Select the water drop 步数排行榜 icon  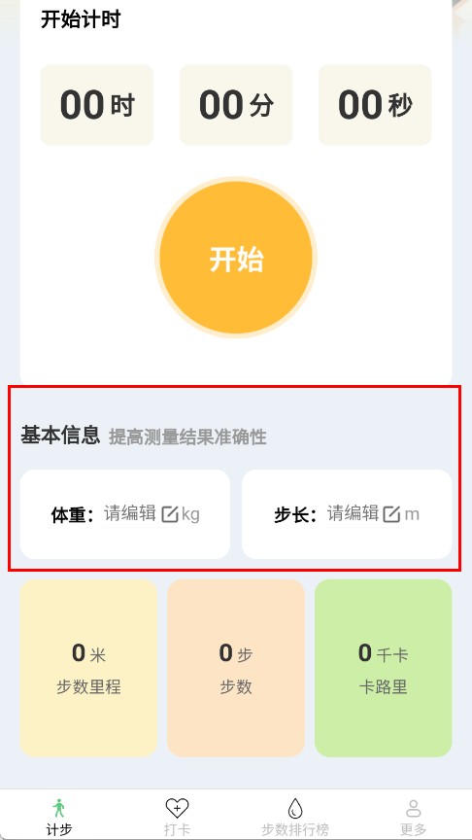[x=295, y=808]
